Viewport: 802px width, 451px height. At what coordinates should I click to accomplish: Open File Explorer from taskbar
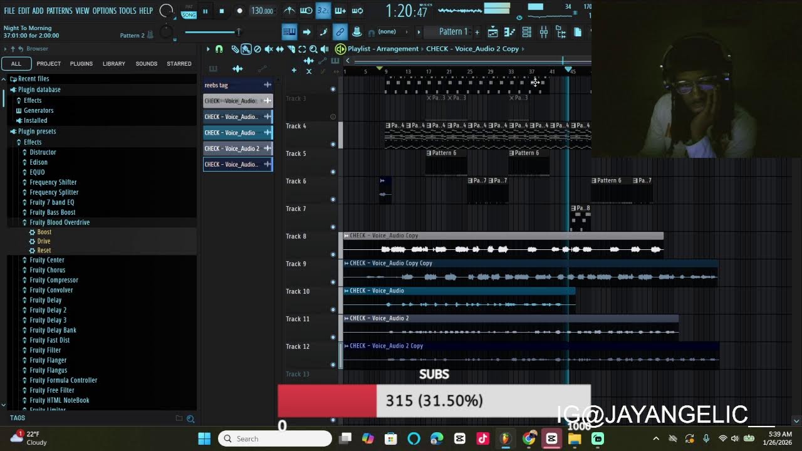click(575, 438)
